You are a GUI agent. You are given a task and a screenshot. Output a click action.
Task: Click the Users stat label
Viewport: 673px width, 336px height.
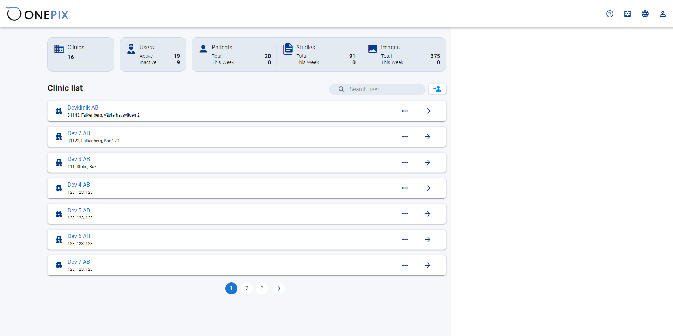tap(147, 47)
